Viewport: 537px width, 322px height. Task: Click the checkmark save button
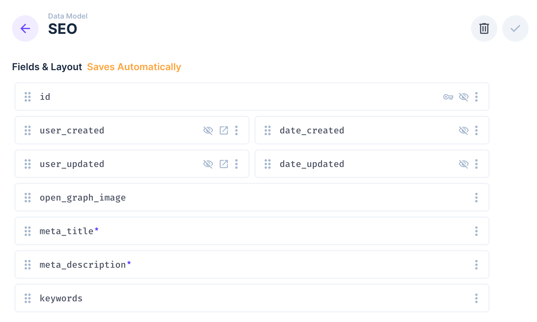tap(515, 28)
